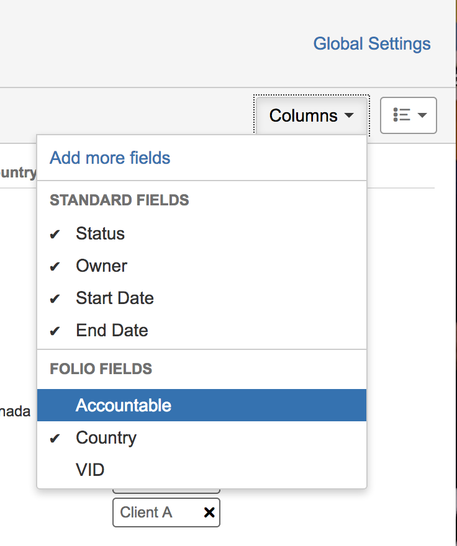The width and height of the screenshot is (457, 546).
Task: Click Add more fields link
Action: click(x=110, y=158)
